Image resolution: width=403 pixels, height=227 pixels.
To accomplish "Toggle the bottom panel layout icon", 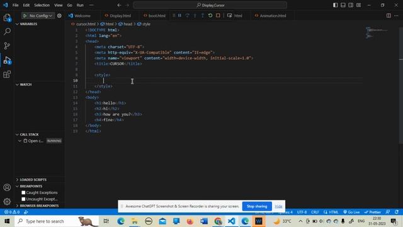I will click(x=343, y=5).
